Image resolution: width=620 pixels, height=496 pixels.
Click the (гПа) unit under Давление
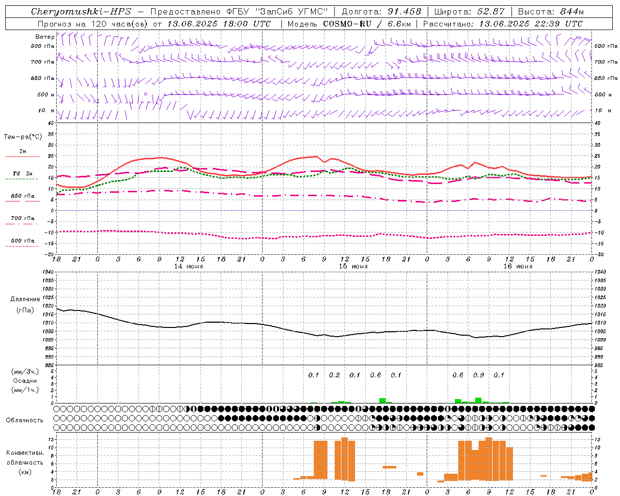point(25,310)
